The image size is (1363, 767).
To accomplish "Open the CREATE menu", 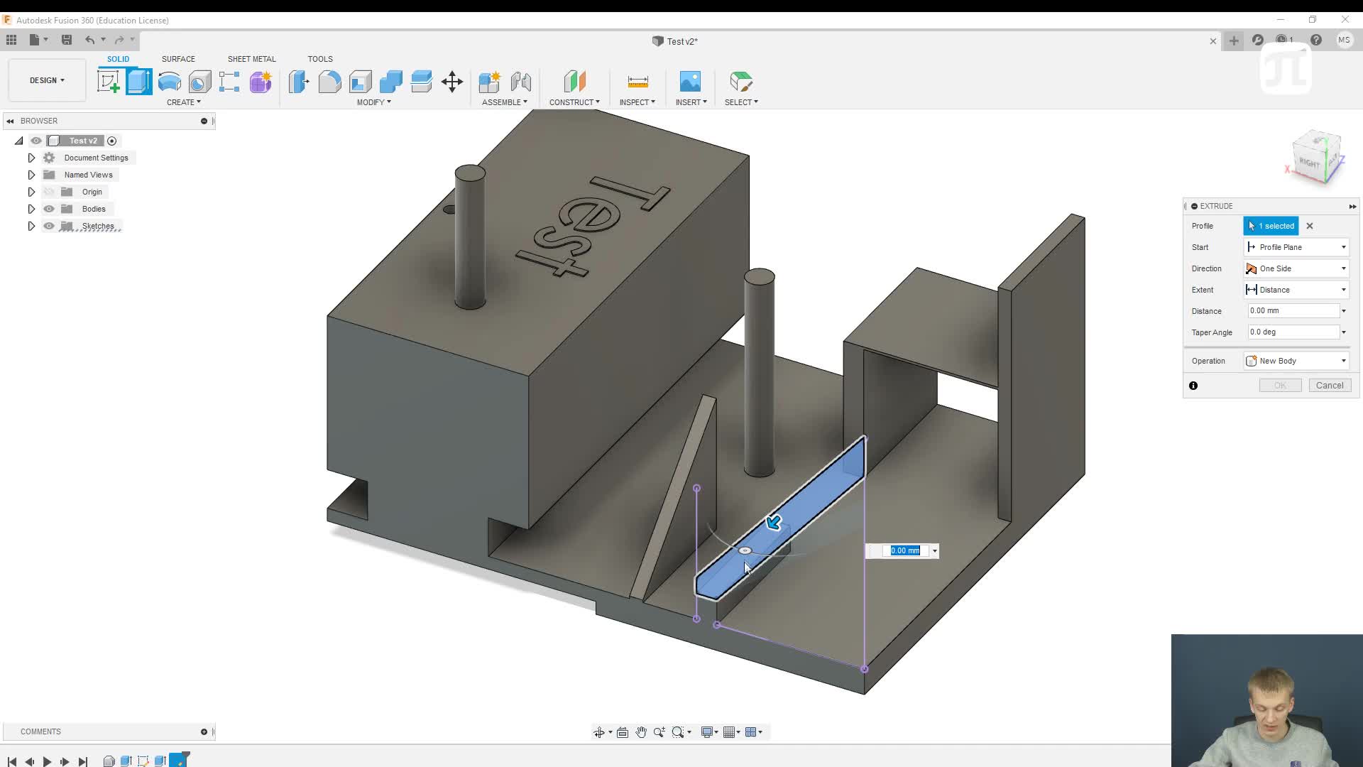I will pos(184,102).
